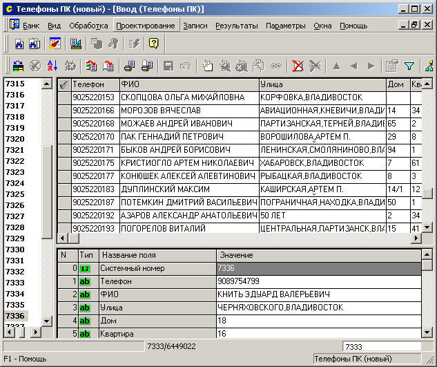Screen dimensions: 437x367
Task: Click table horizontal scrollbar right arrow
Action: pyautogui.click(x=416, y=238)
